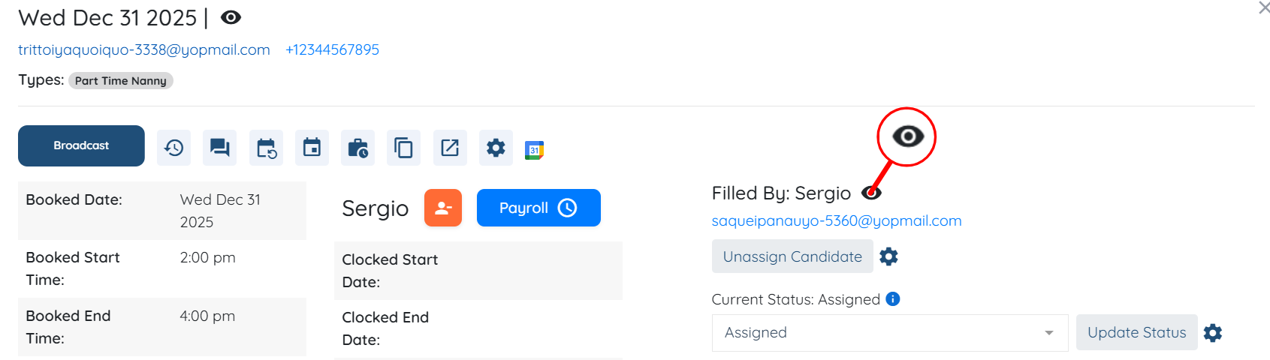The height and width of the screenshot is (360, 1270).
Task: Click the Unassign Candidate button
Action: pos(792,256)
